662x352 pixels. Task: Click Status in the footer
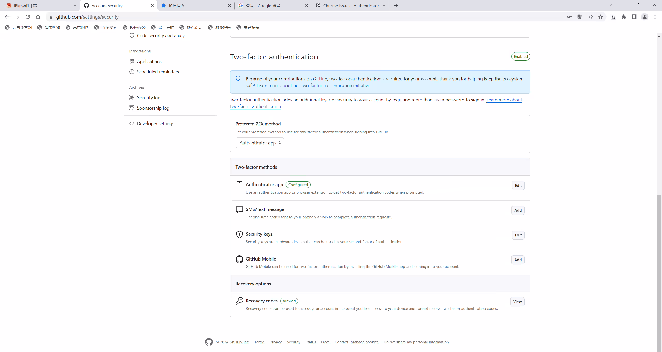(x=311, y=342)
